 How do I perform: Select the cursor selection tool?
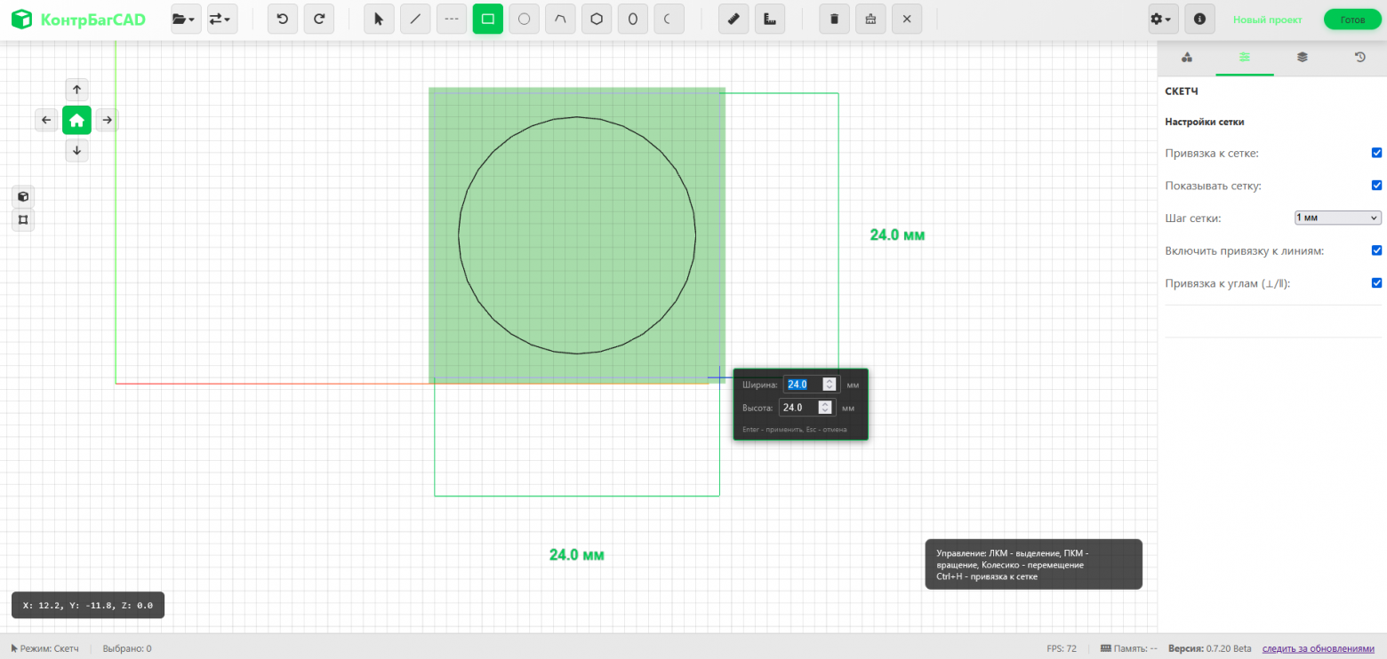[379, 19]
